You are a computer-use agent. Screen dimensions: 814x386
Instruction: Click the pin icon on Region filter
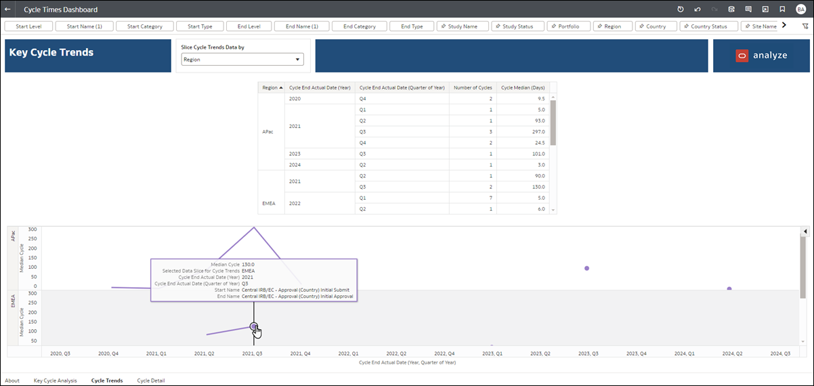(x=599, y=26)
